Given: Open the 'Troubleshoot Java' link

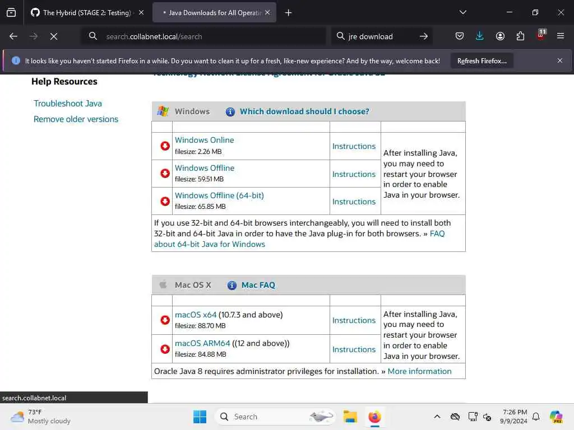Looking at the screenshot, I should tap(68, 104).
